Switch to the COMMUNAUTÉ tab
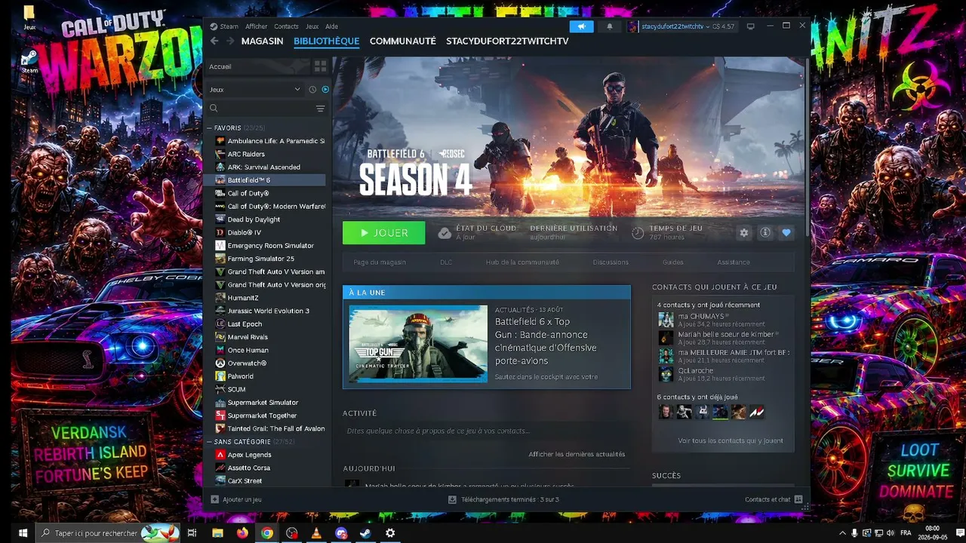The height and width of the screenshot is (543, 966). tap(402, 41)
